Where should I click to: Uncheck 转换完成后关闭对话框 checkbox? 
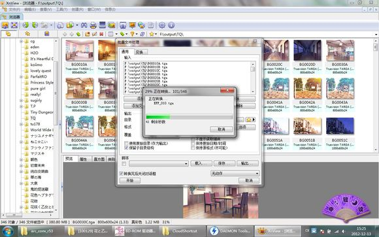[122, 174]
